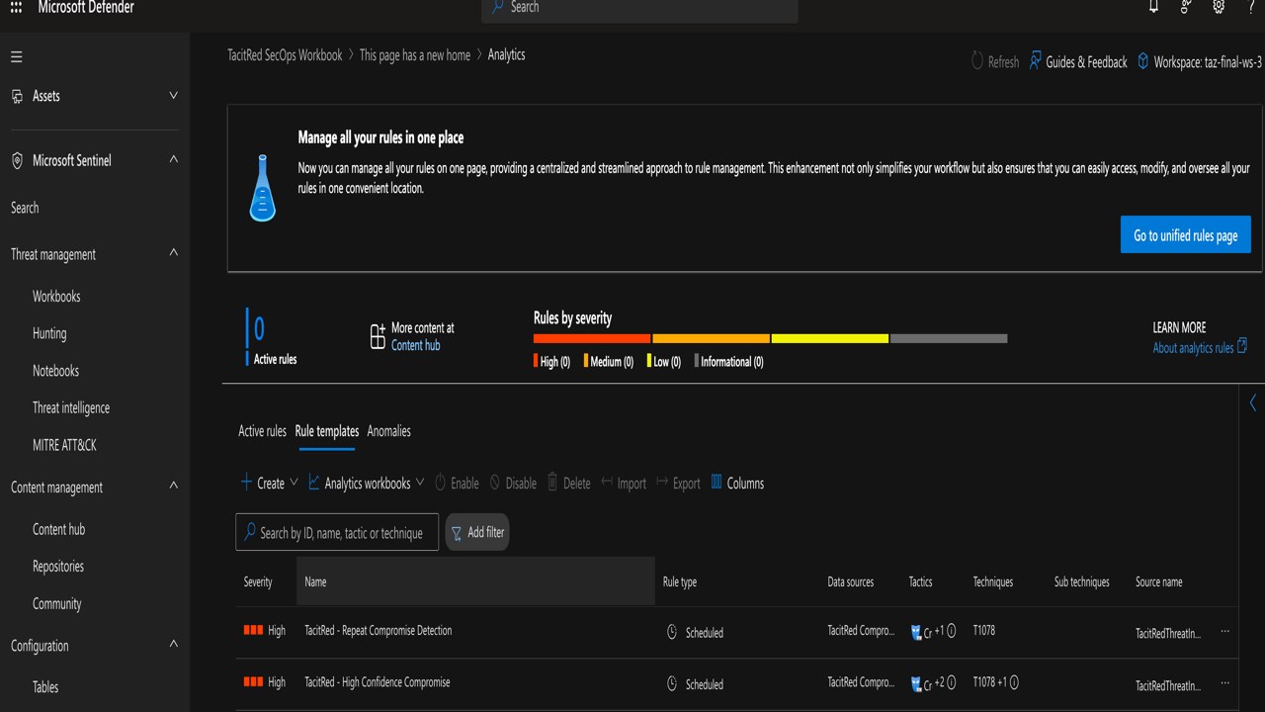Click the Workspace cube icon
The width and height of the screenshot is (1265, 712).
tap(1143, 61)
